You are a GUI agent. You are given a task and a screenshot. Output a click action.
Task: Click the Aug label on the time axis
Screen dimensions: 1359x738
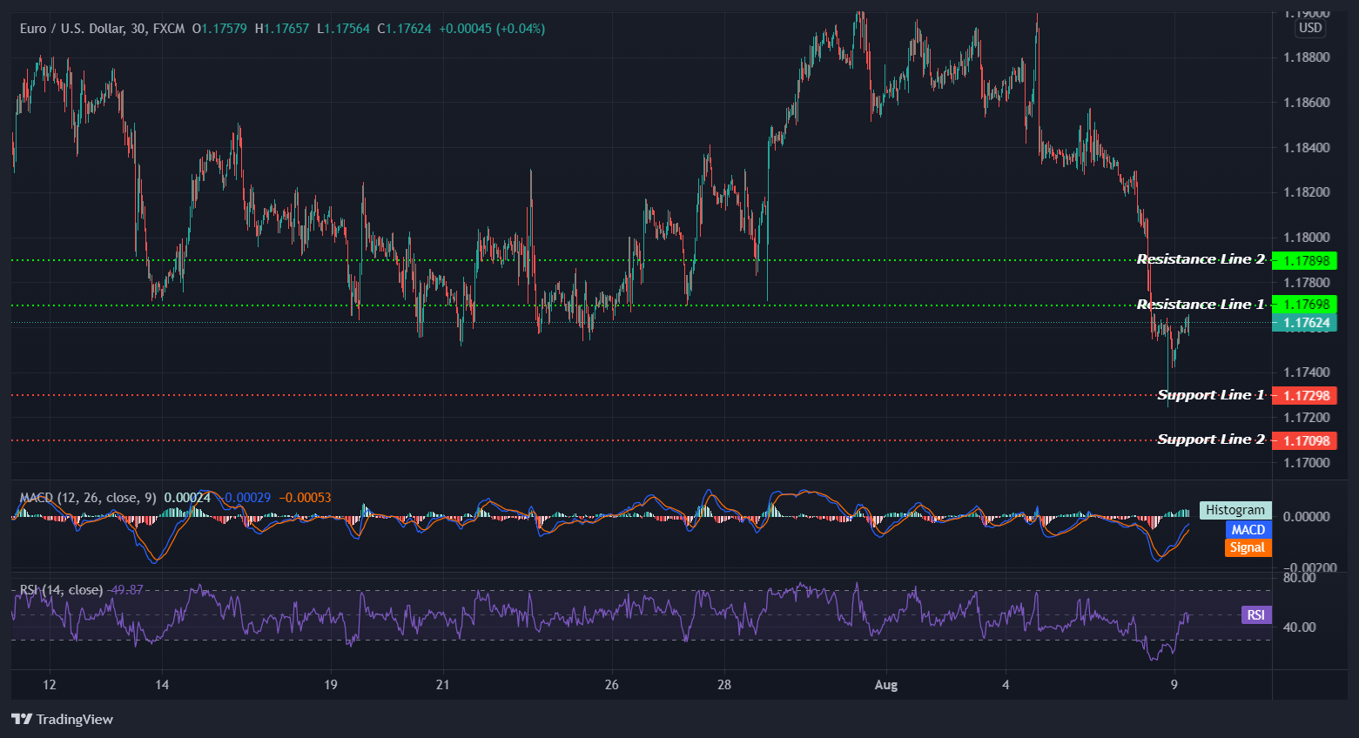point(885,685)
